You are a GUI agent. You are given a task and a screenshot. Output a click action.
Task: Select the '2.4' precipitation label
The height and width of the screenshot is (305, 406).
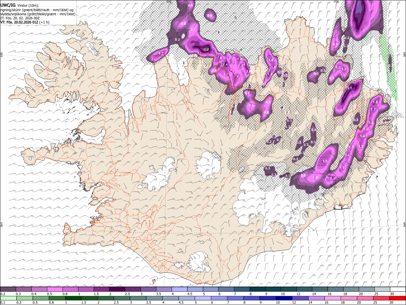click(x=226, y=64)
